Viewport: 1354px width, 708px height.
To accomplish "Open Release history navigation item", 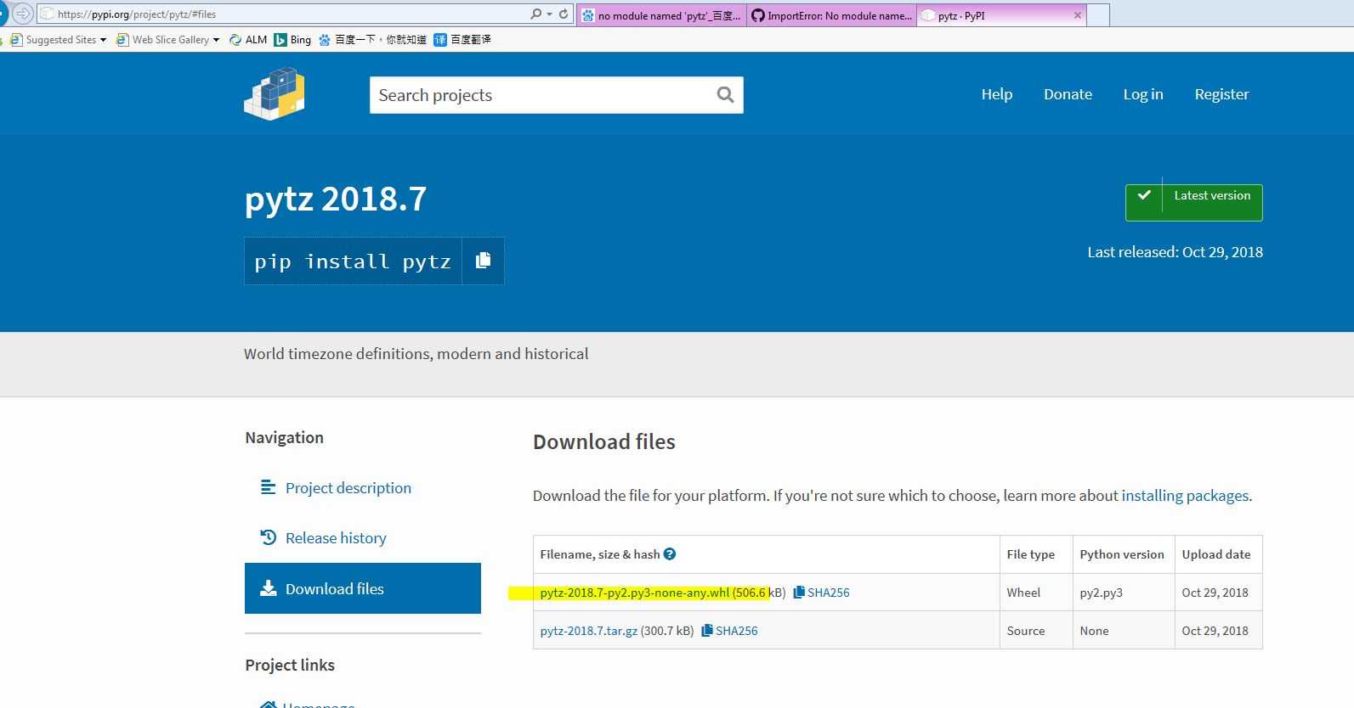I will tap(363, 537).
